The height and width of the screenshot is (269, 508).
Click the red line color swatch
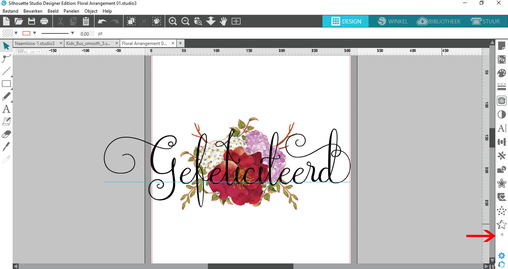(26, 33)
